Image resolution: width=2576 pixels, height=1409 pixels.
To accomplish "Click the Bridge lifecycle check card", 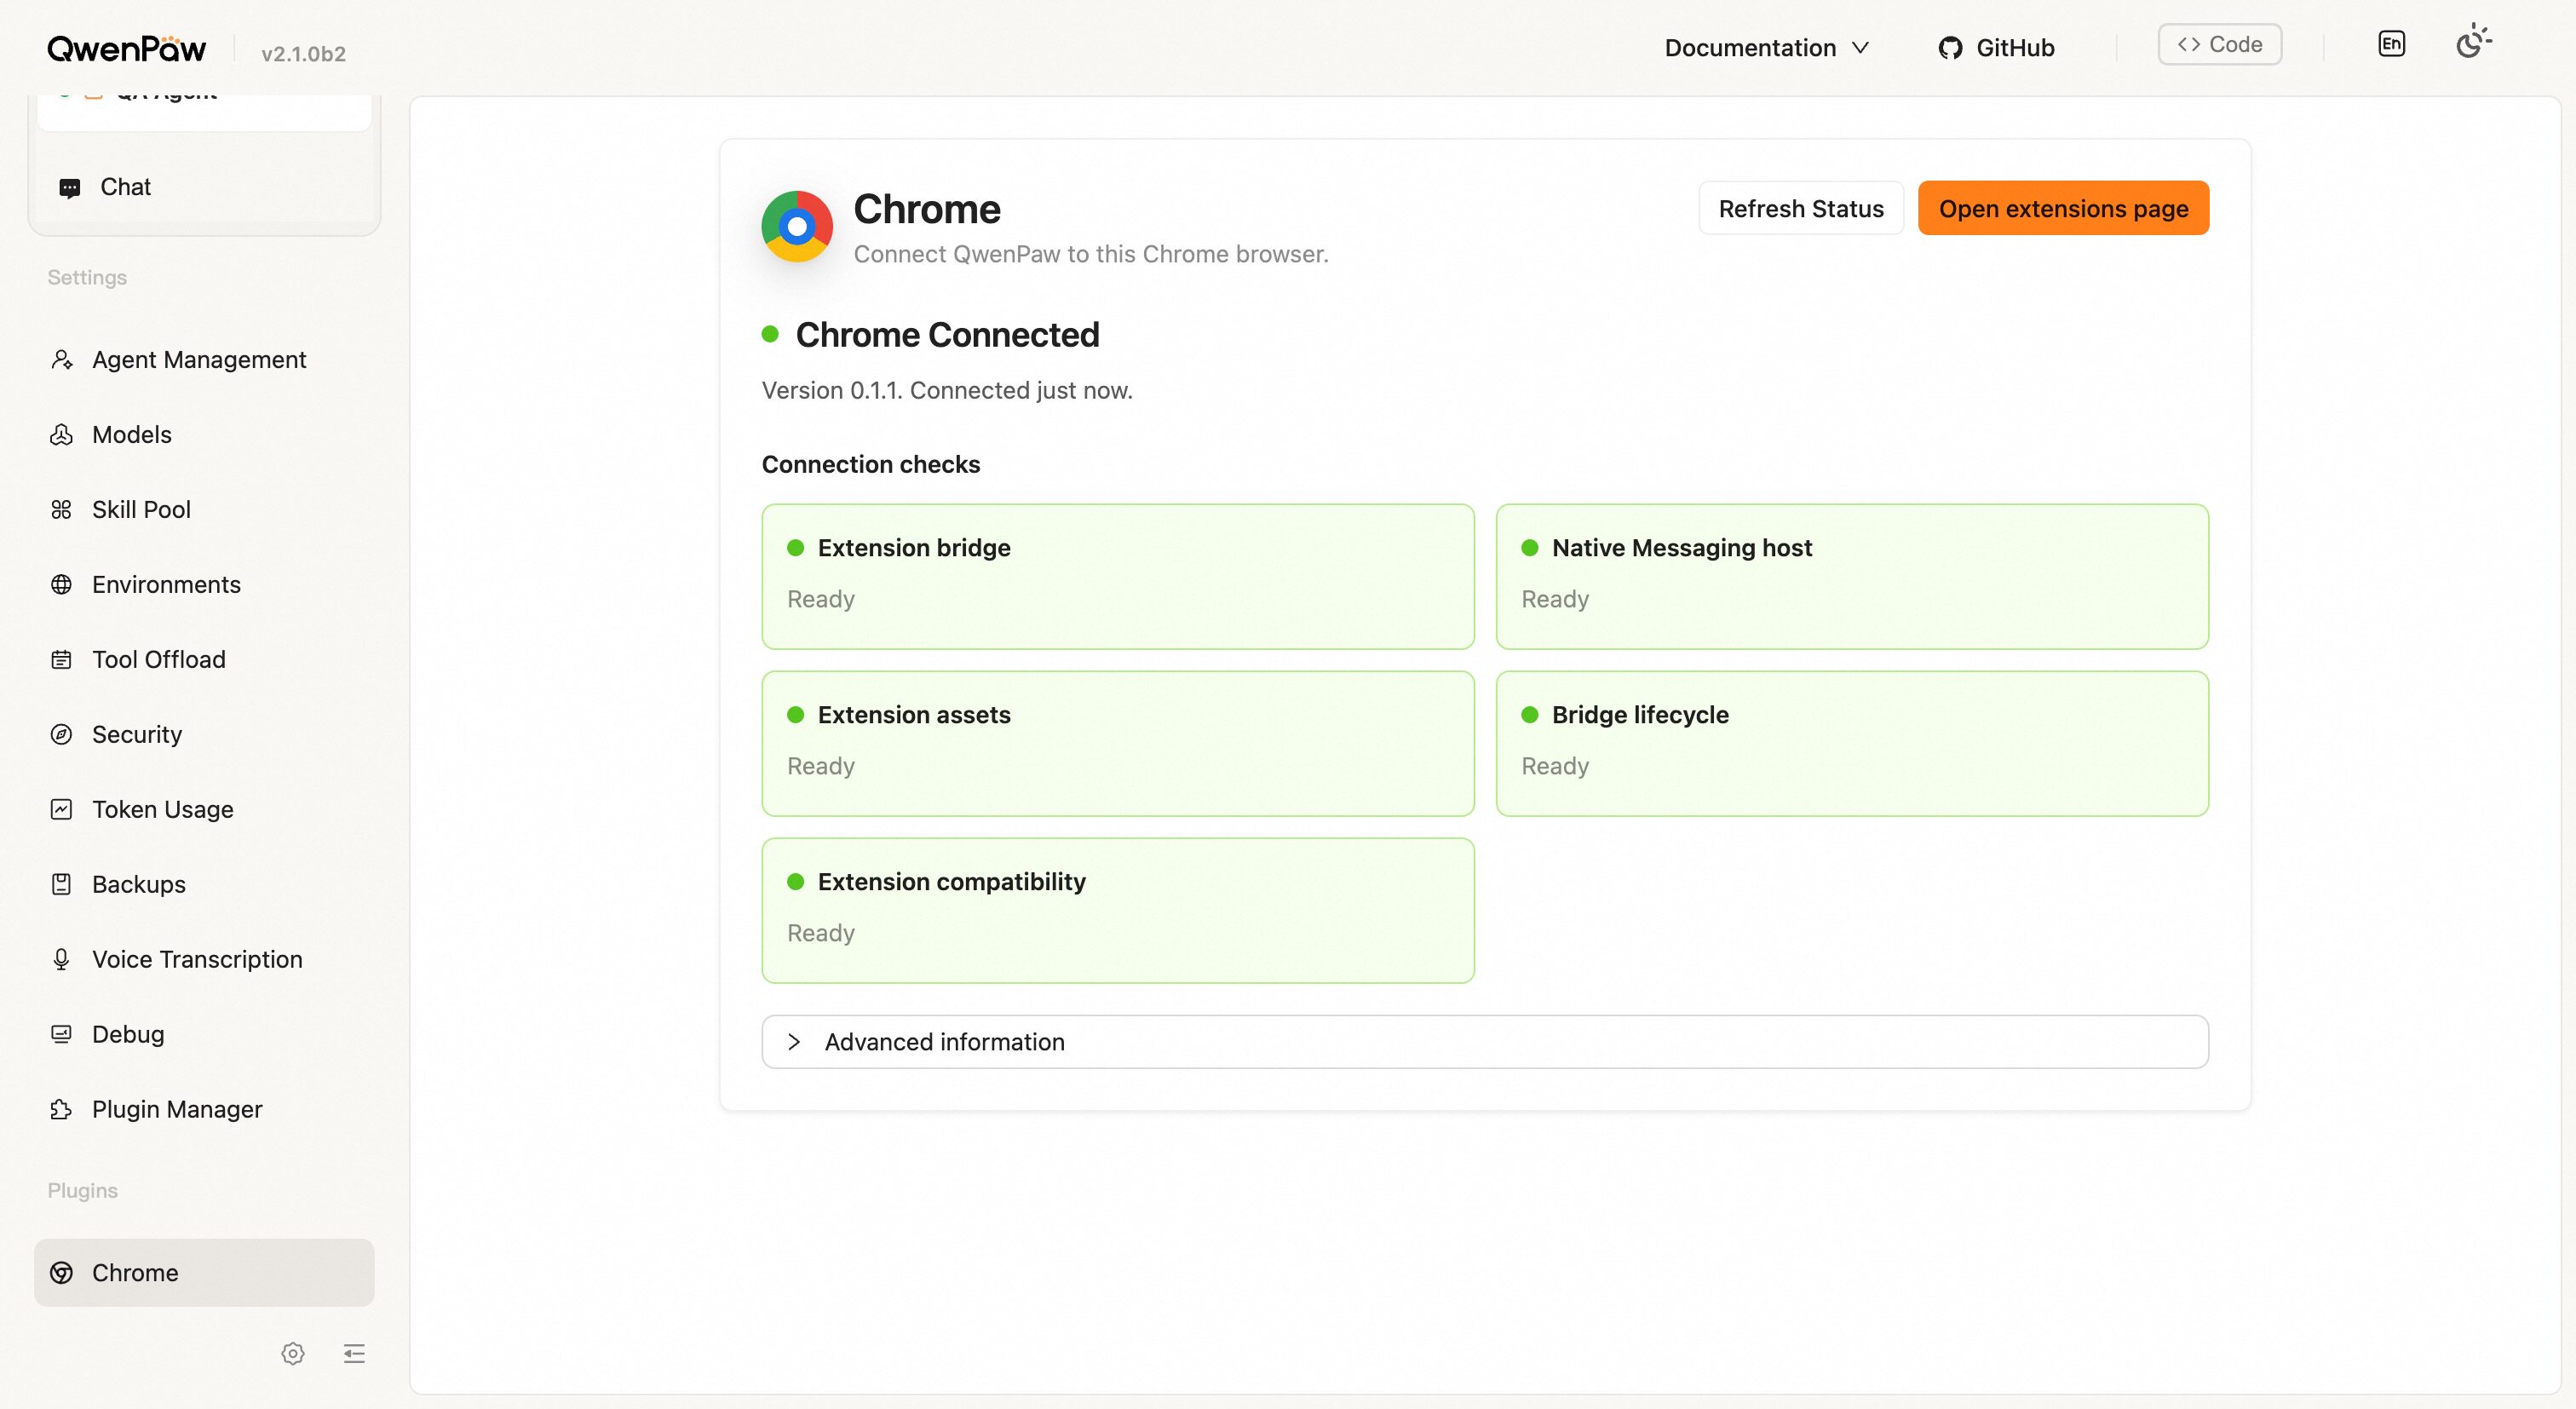I will [x=1852, y=744].
